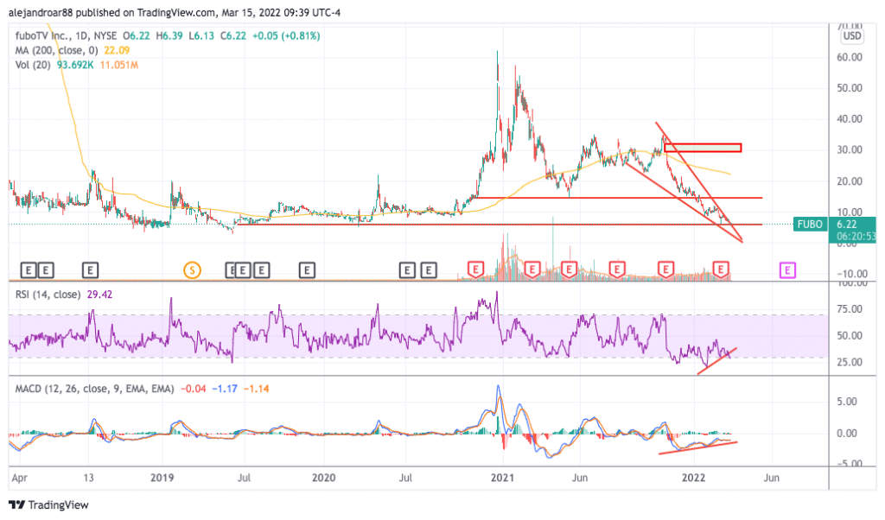Click the RSI (14, close) legend
885x520 pixels.
tap(48, 295)
